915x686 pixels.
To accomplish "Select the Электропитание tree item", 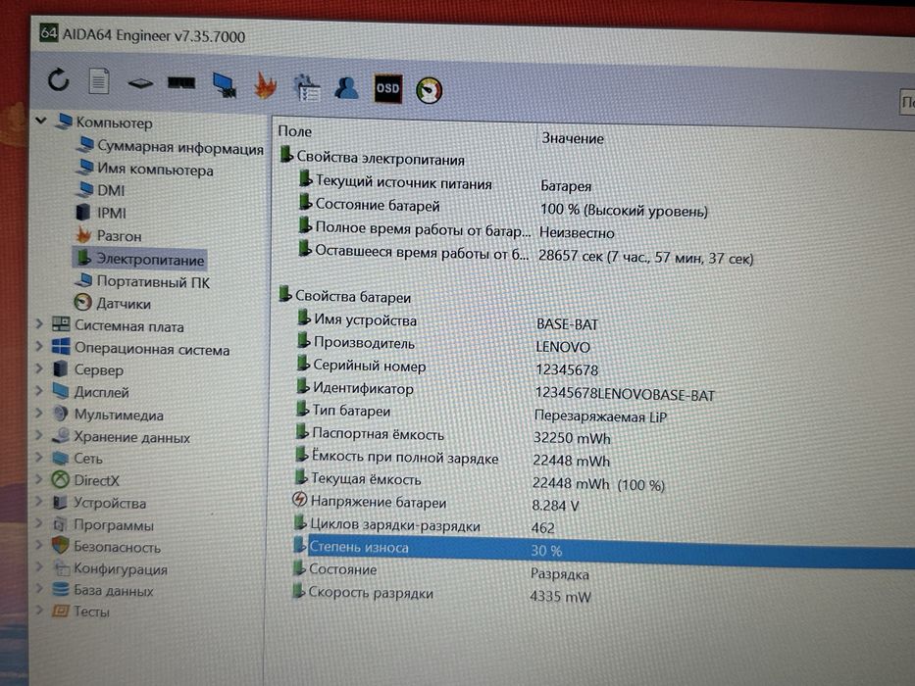I will [x=140, y=259].
